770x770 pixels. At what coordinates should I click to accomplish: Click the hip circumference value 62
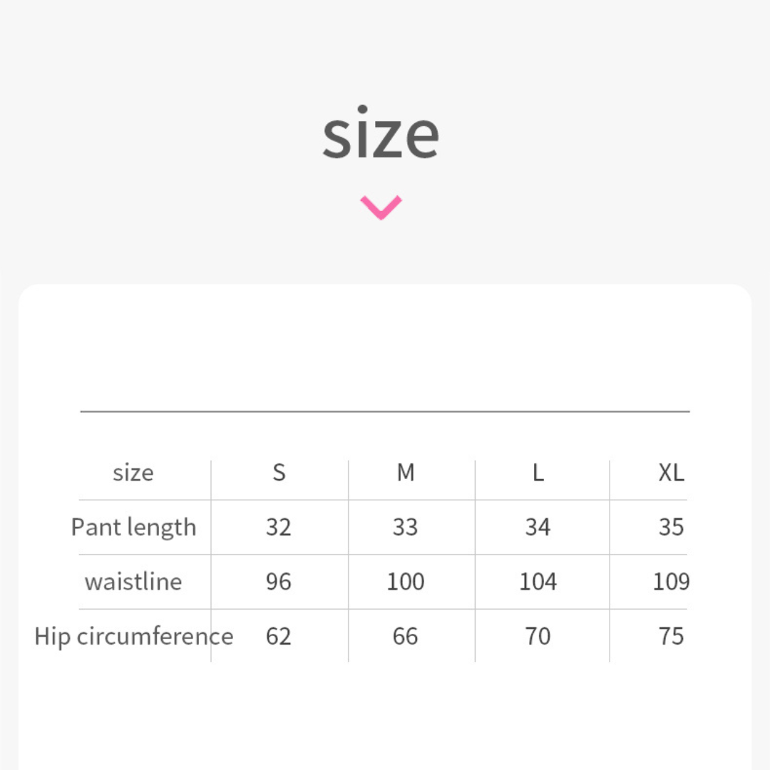[279, 636]
